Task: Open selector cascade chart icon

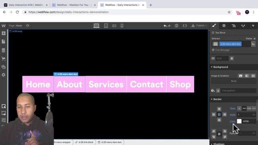Action: point(253,44)
